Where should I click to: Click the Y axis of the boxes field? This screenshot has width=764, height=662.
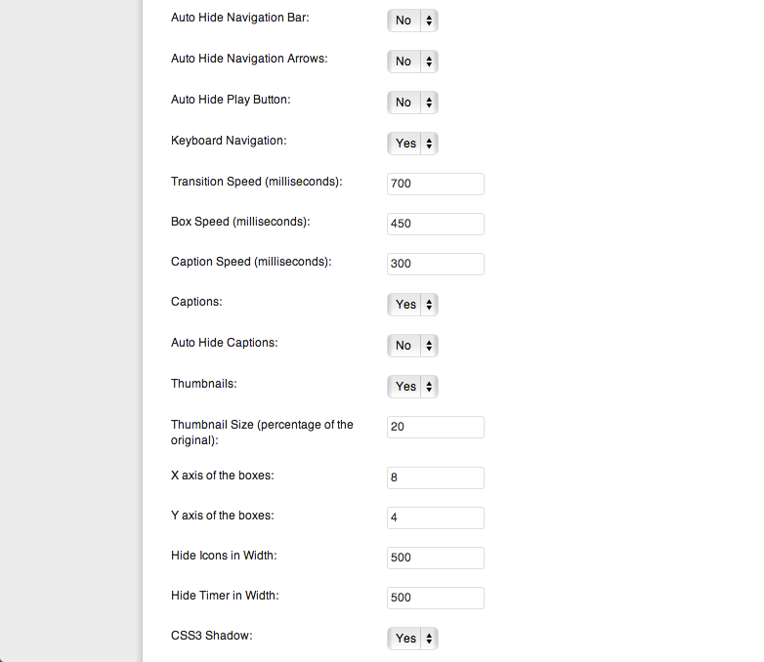coord(436,517)
